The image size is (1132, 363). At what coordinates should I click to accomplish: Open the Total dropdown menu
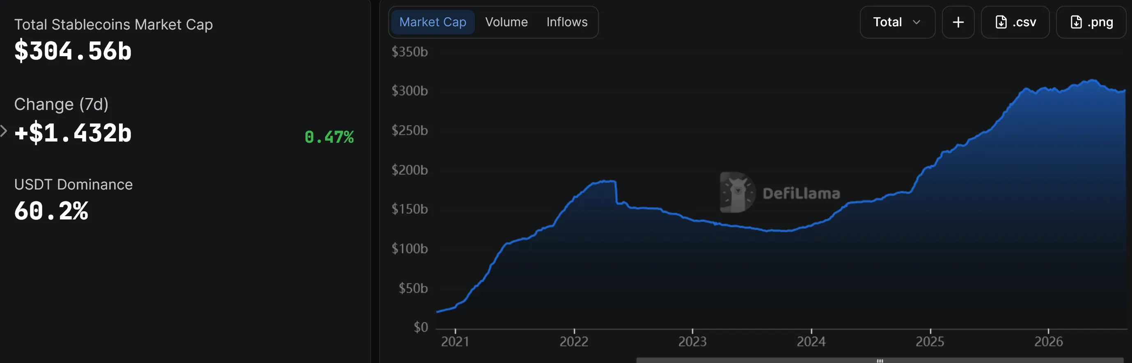click(x=897, y=22)
